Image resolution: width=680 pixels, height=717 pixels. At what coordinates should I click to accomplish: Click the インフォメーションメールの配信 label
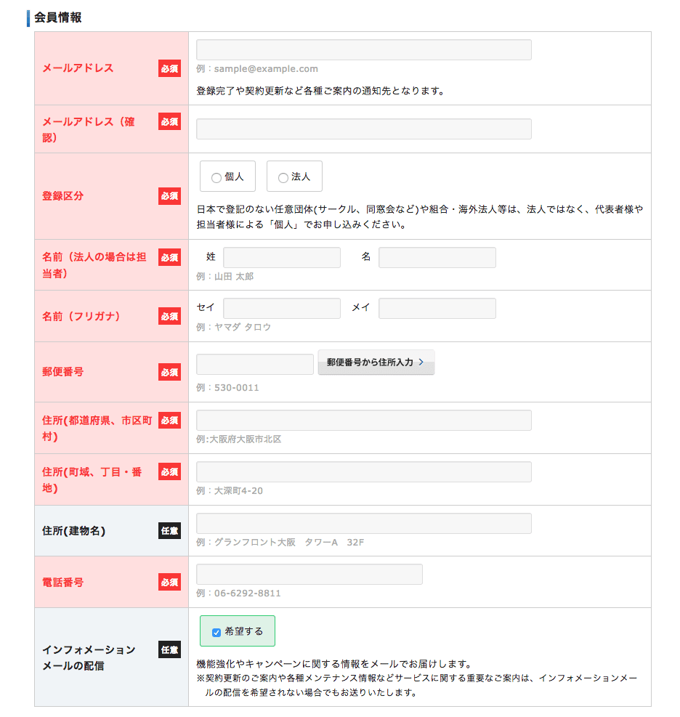point(89,658)
